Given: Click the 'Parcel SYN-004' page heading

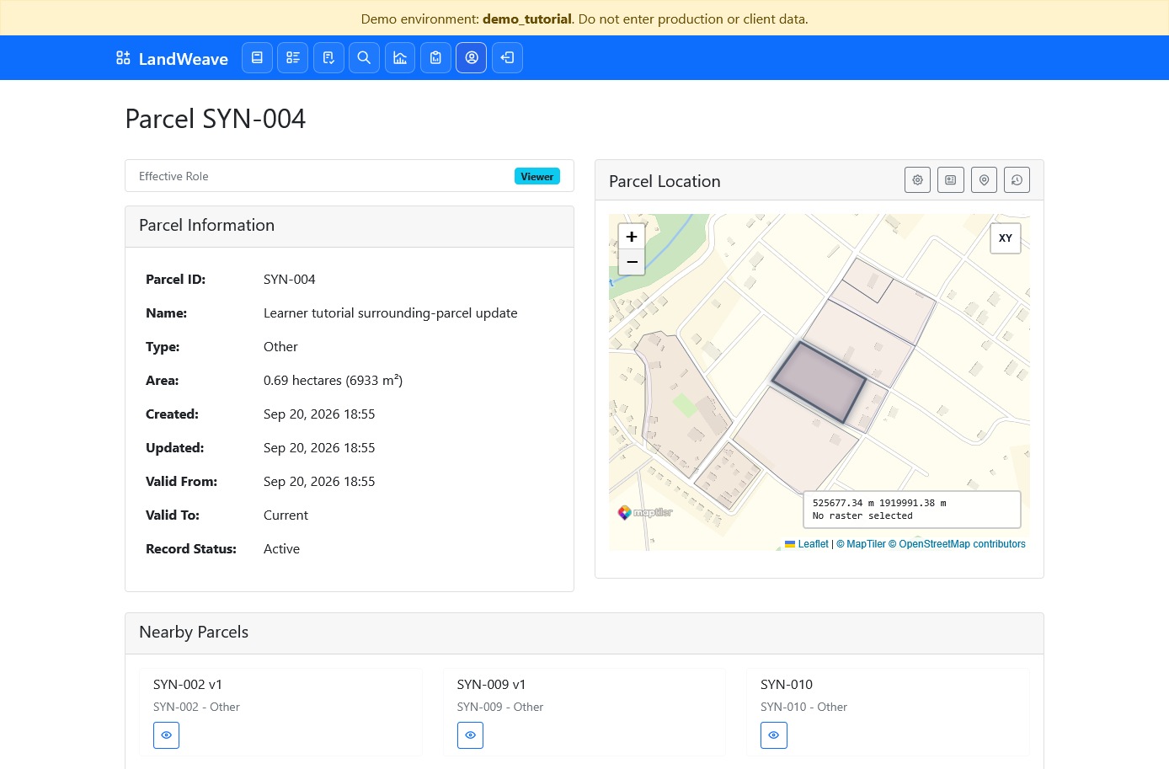Looking at the screenshot, I should [x=216, y=119].
